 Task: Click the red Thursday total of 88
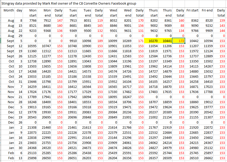[182, 26]
